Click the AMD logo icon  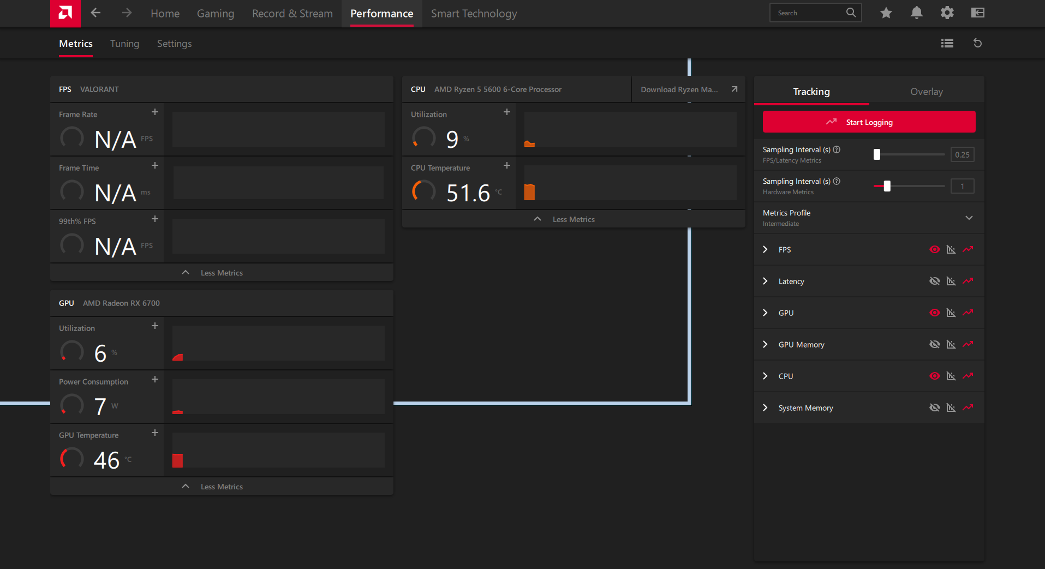click(65, 13)
